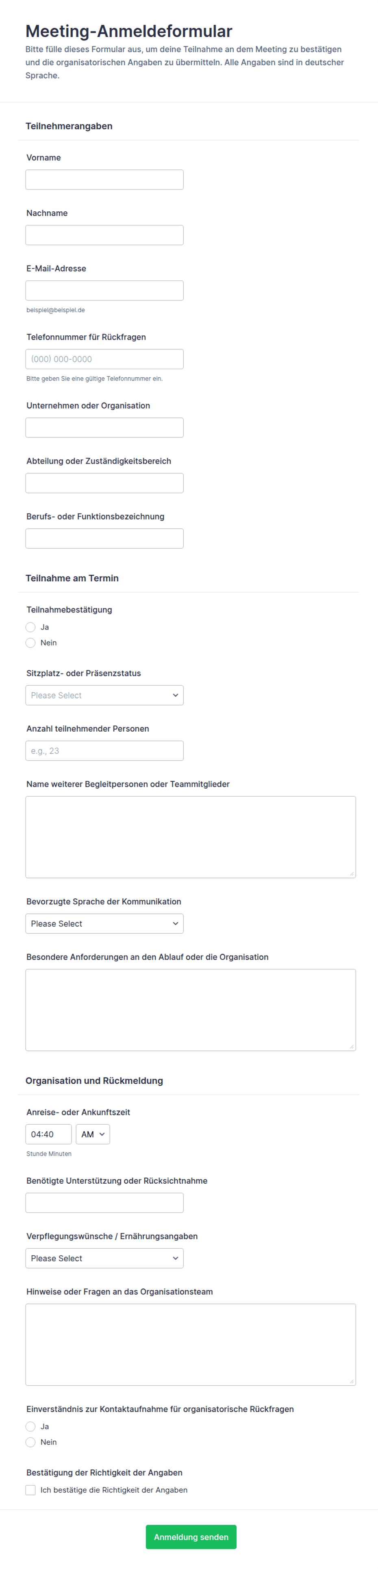Screen dimensions: 378x1569
Task: Click the Benötigte Unterstützung input field
Action: coord(104,1203)
